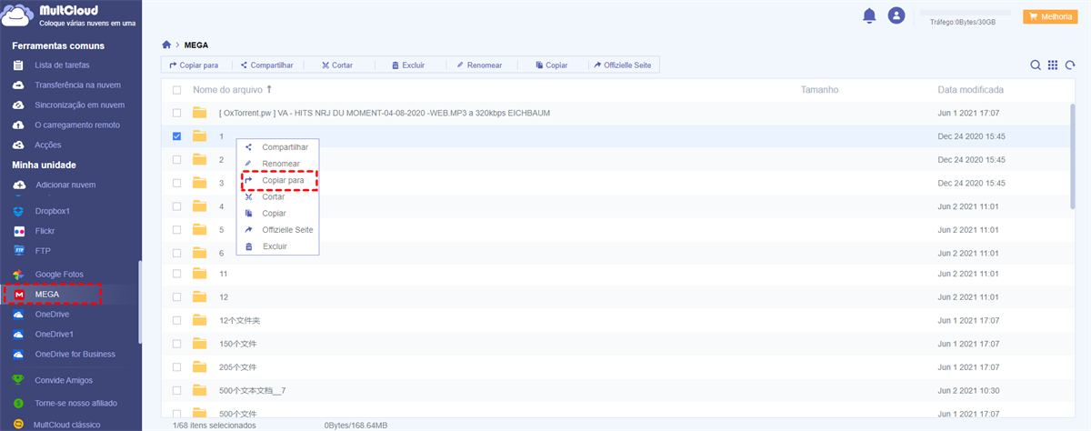Viewport: 1091px width, 431px height.
Task: Choose Copiar in context menu
Action: [x=277, y=213]
